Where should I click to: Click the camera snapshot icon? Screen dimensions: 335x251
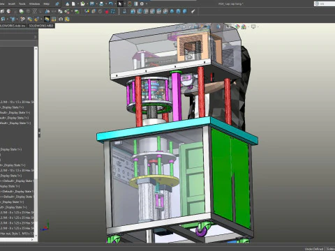[x=61, y=19]
